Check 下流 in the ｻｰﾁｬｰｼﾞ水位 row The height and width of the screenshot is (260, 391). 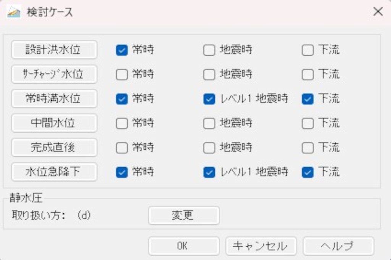pyautogui.click(x=308, y=75)
